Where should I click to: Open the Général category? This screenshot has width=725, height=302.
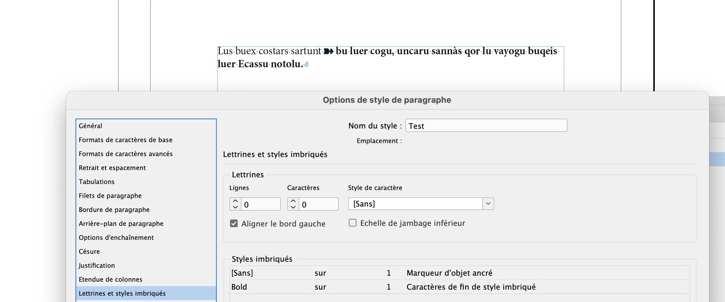coord(91,126)
